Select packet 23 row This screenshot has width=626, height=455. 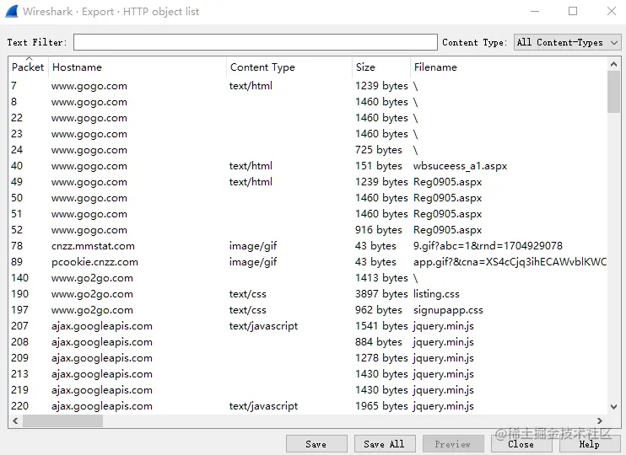tap(307, 134)
